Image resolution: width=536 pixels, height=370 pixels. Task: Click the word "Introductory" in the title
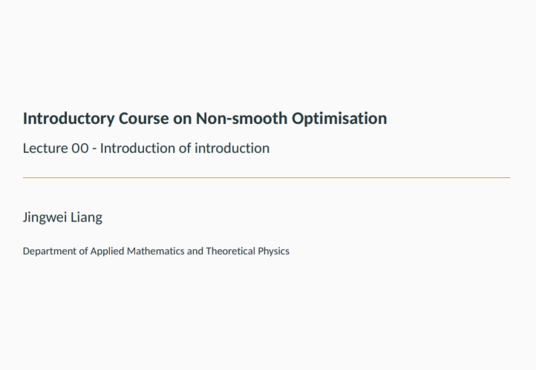(68, 119)
